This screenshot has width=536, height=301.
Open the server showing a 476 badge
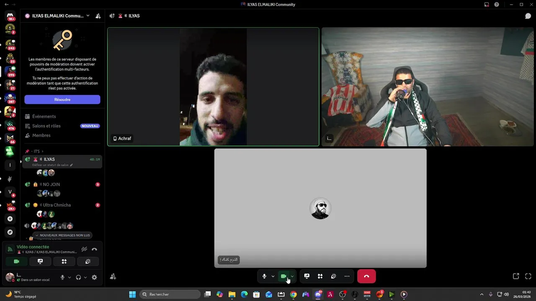pos(10,125)
